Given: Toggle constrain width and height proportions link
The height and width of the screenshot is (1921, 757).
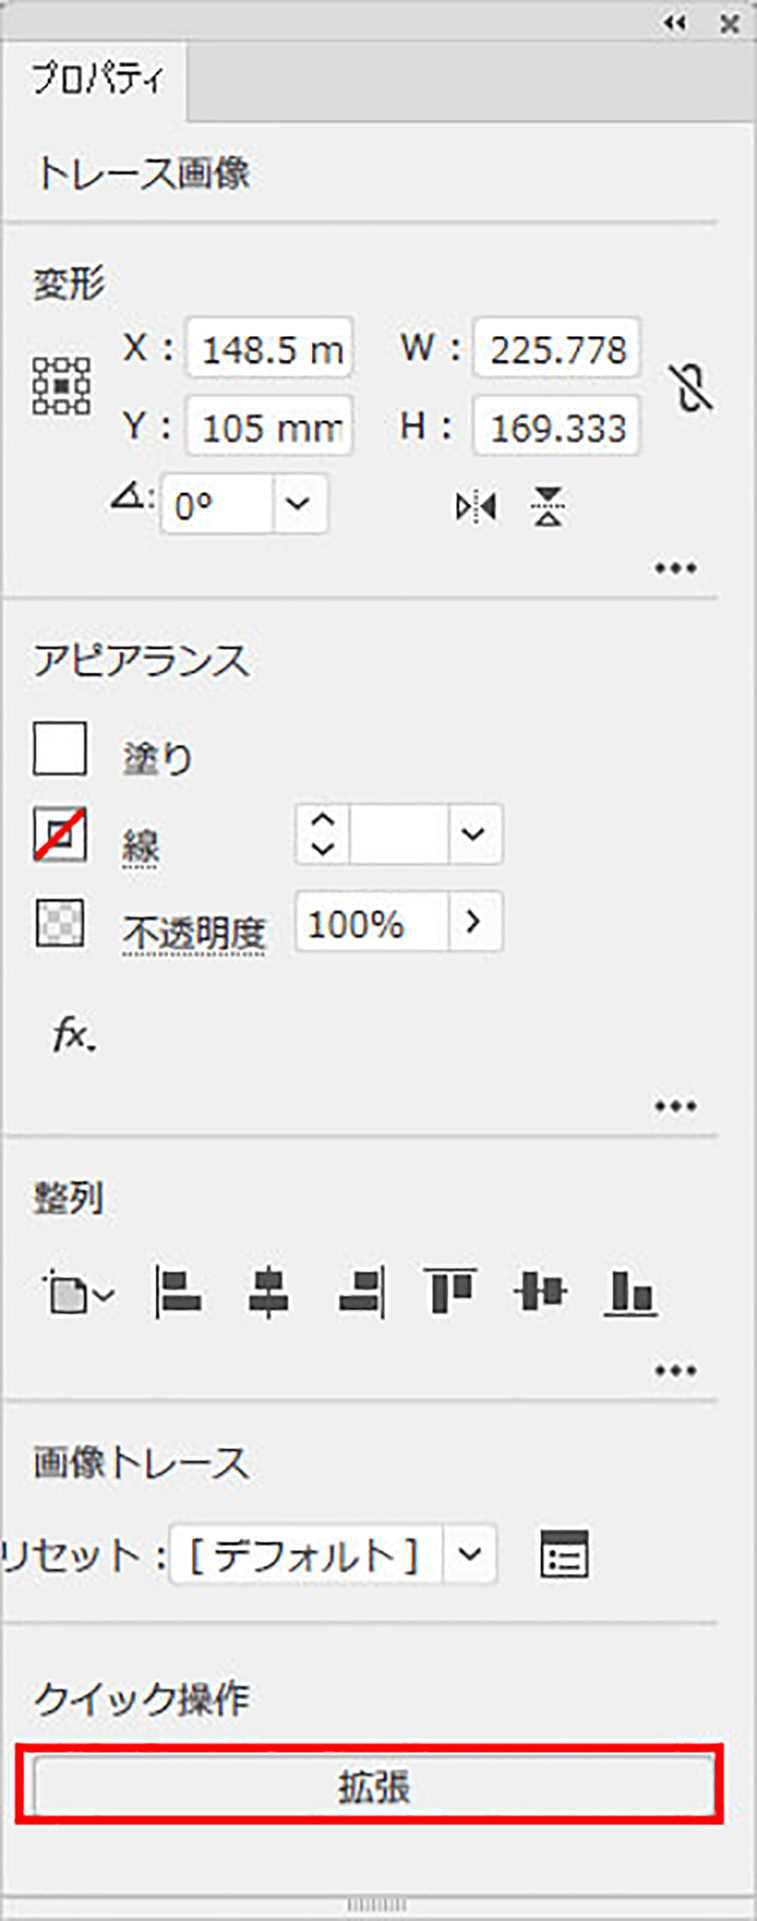Looking at the screenshot, I should click(x=694, y=388).
